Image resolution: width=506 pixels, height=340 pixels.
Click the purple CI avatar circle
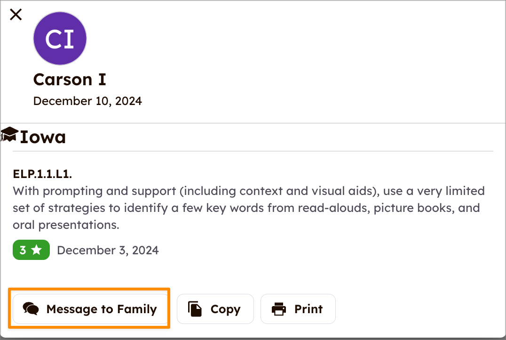60,39
